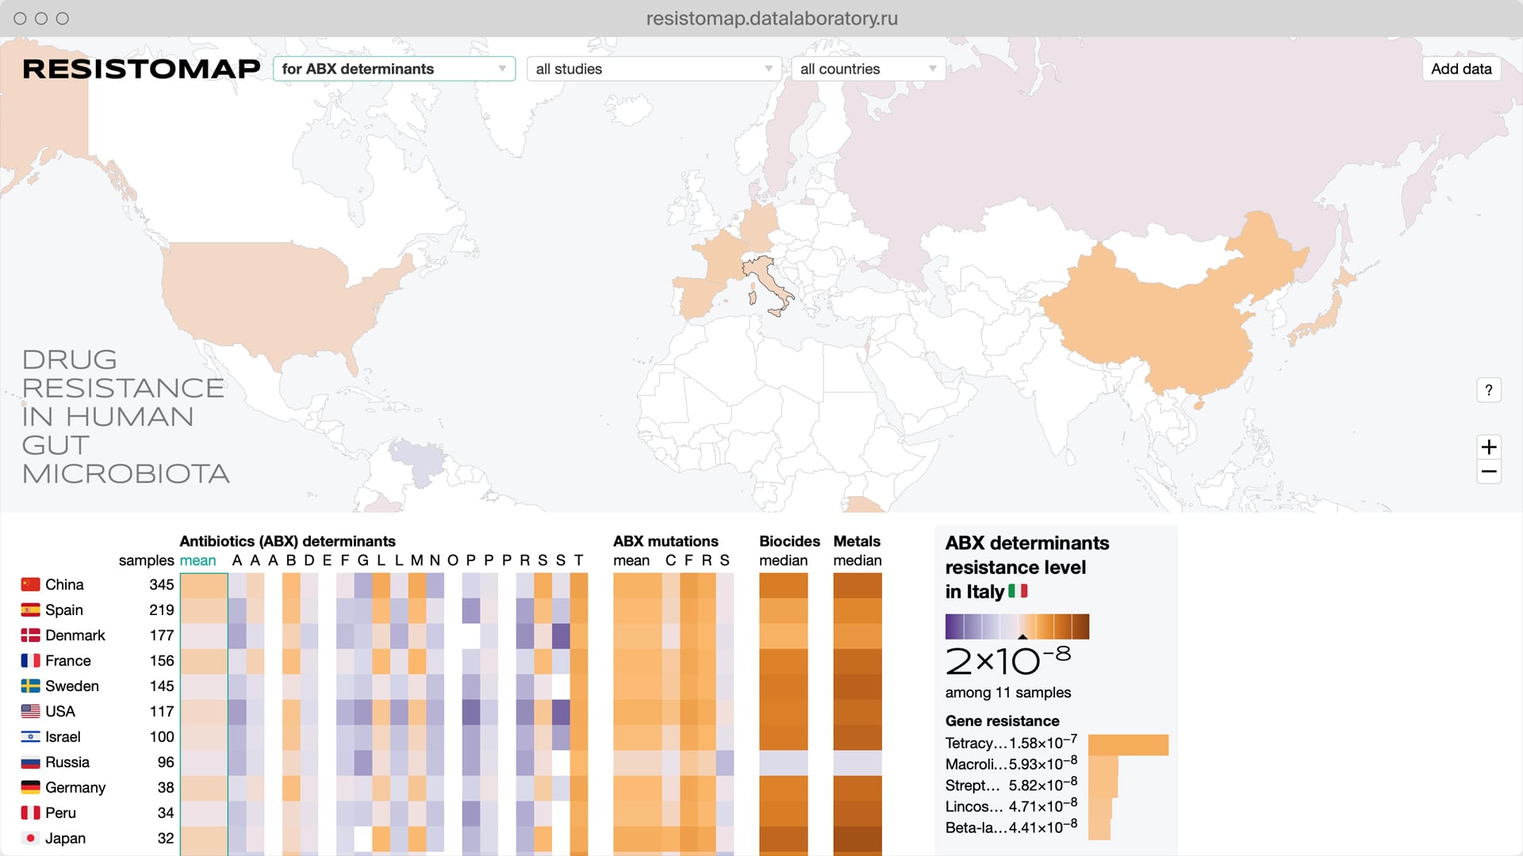Click the resistance level color gradient scale
1523x856 pixels.
(1016, 626)
